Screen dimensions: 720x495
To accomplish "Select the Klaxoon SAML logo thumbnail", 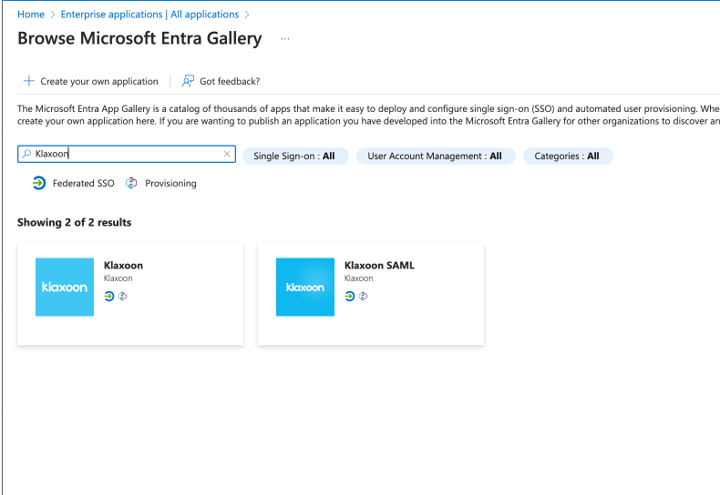I will [305, 287].
